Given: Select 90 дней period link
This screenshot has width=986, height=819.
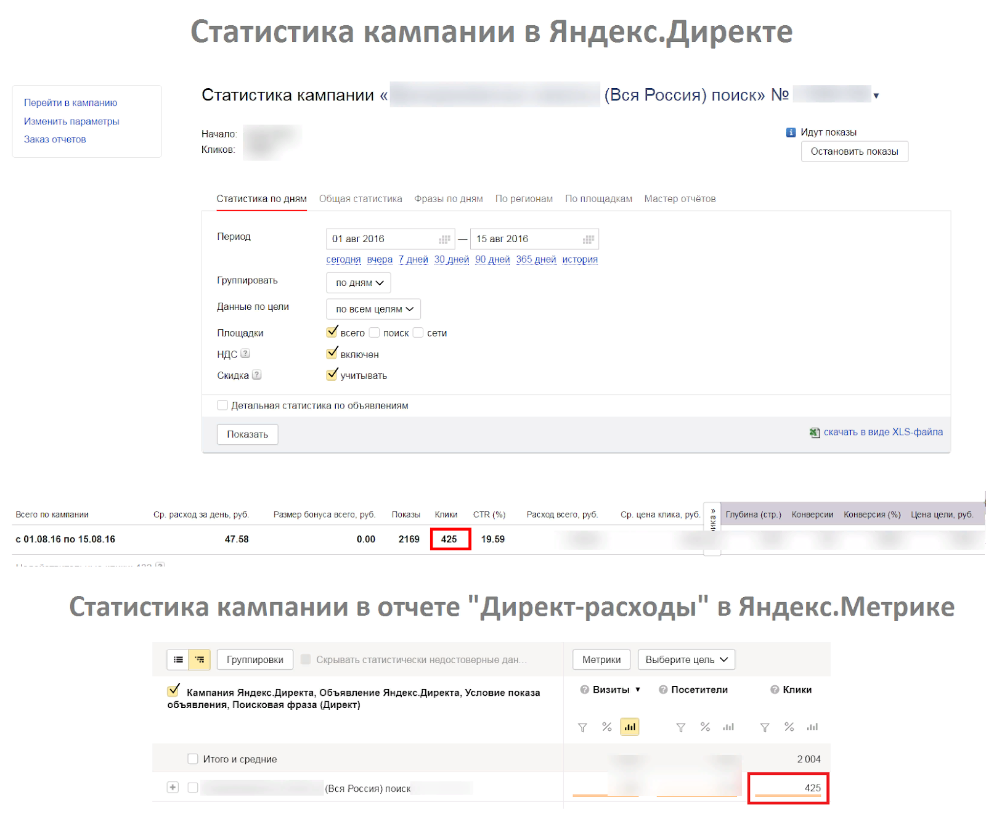Looking at the screenshot, I should pyautogui.click(x=492, y=259).
